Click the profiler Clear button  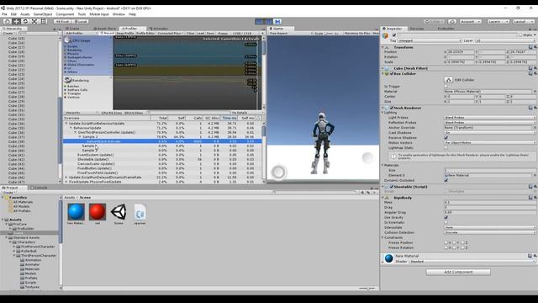tap(191, 34)
